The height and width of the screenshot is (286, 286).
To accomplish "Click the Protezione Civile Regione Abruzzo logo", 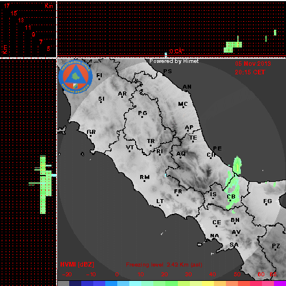I will pyautogui.click(x=76, y=77).
